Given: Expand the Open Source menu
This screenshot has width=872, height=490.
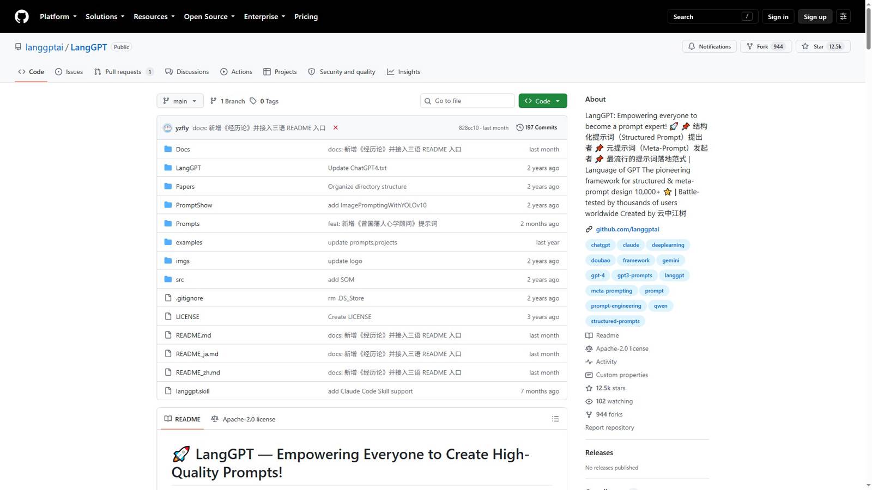Looking at the screenshot, I should click(209, 16).
